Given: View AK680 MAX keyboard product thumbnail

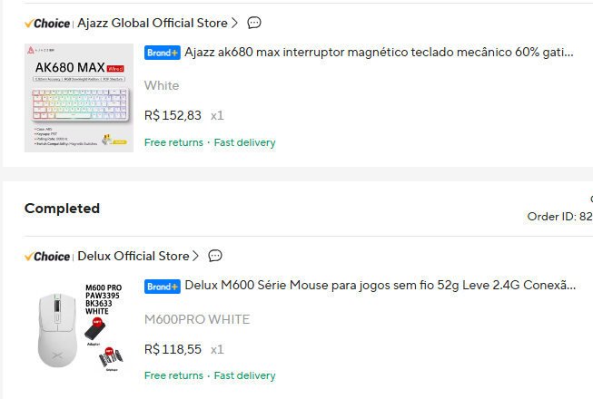Looking at the screenshot, I should pyautogui.click(x=79, y=98).
